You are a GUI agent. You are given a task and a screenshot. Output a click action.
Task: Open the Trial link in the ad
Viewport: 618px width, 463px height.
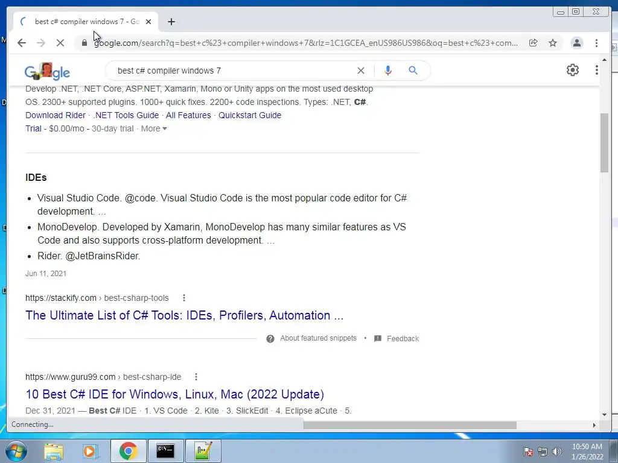coord(34,128)
